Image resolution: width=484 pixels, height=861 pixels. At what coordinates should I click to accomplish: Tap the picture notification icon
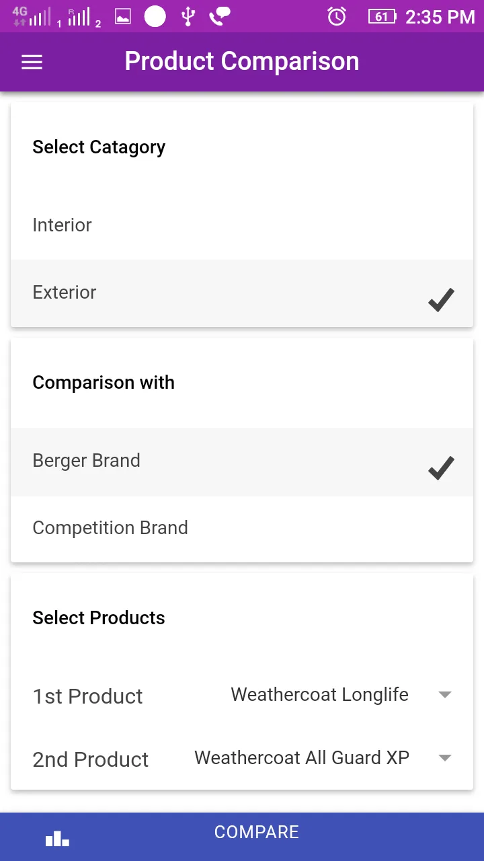[123, 17]
